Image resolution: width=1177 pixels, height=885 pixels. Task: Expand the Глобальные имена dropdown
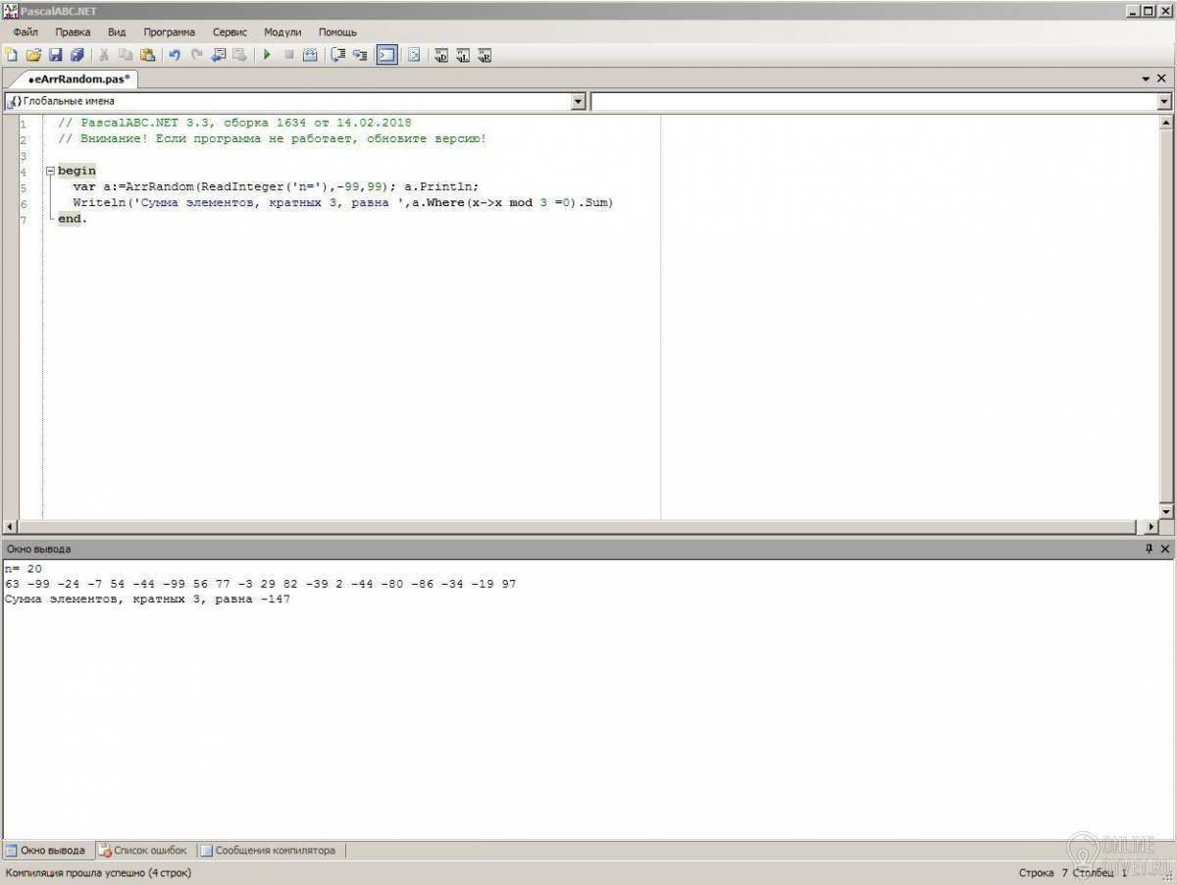click(578, 101)
